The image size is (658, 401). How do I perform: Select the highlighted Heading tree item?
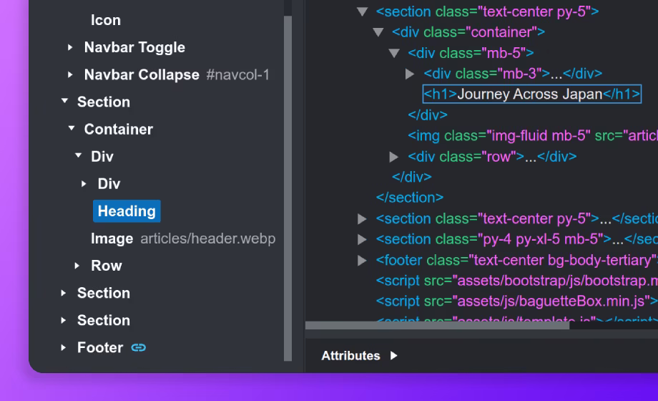pos(127,211)
